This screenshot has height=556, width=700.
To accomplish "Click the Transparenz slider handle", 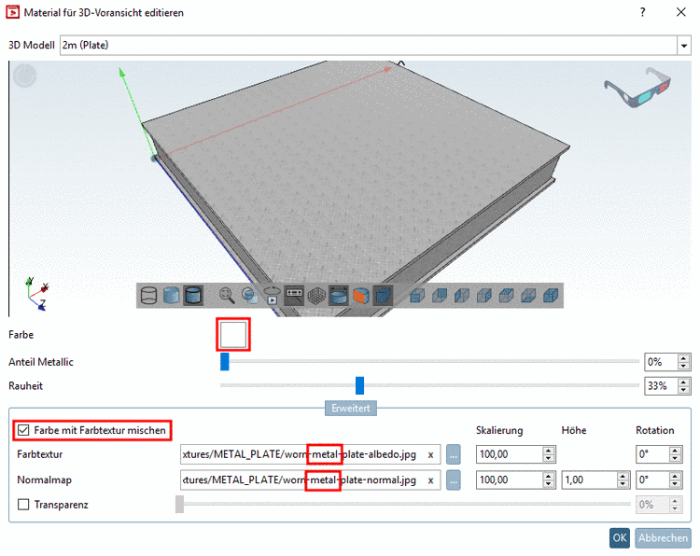I will pos(179,505).
